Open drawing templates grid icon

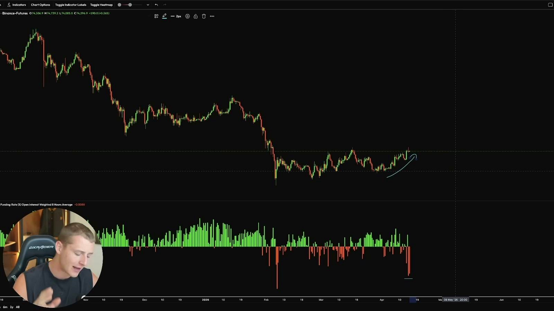click(x=156, y=16)
